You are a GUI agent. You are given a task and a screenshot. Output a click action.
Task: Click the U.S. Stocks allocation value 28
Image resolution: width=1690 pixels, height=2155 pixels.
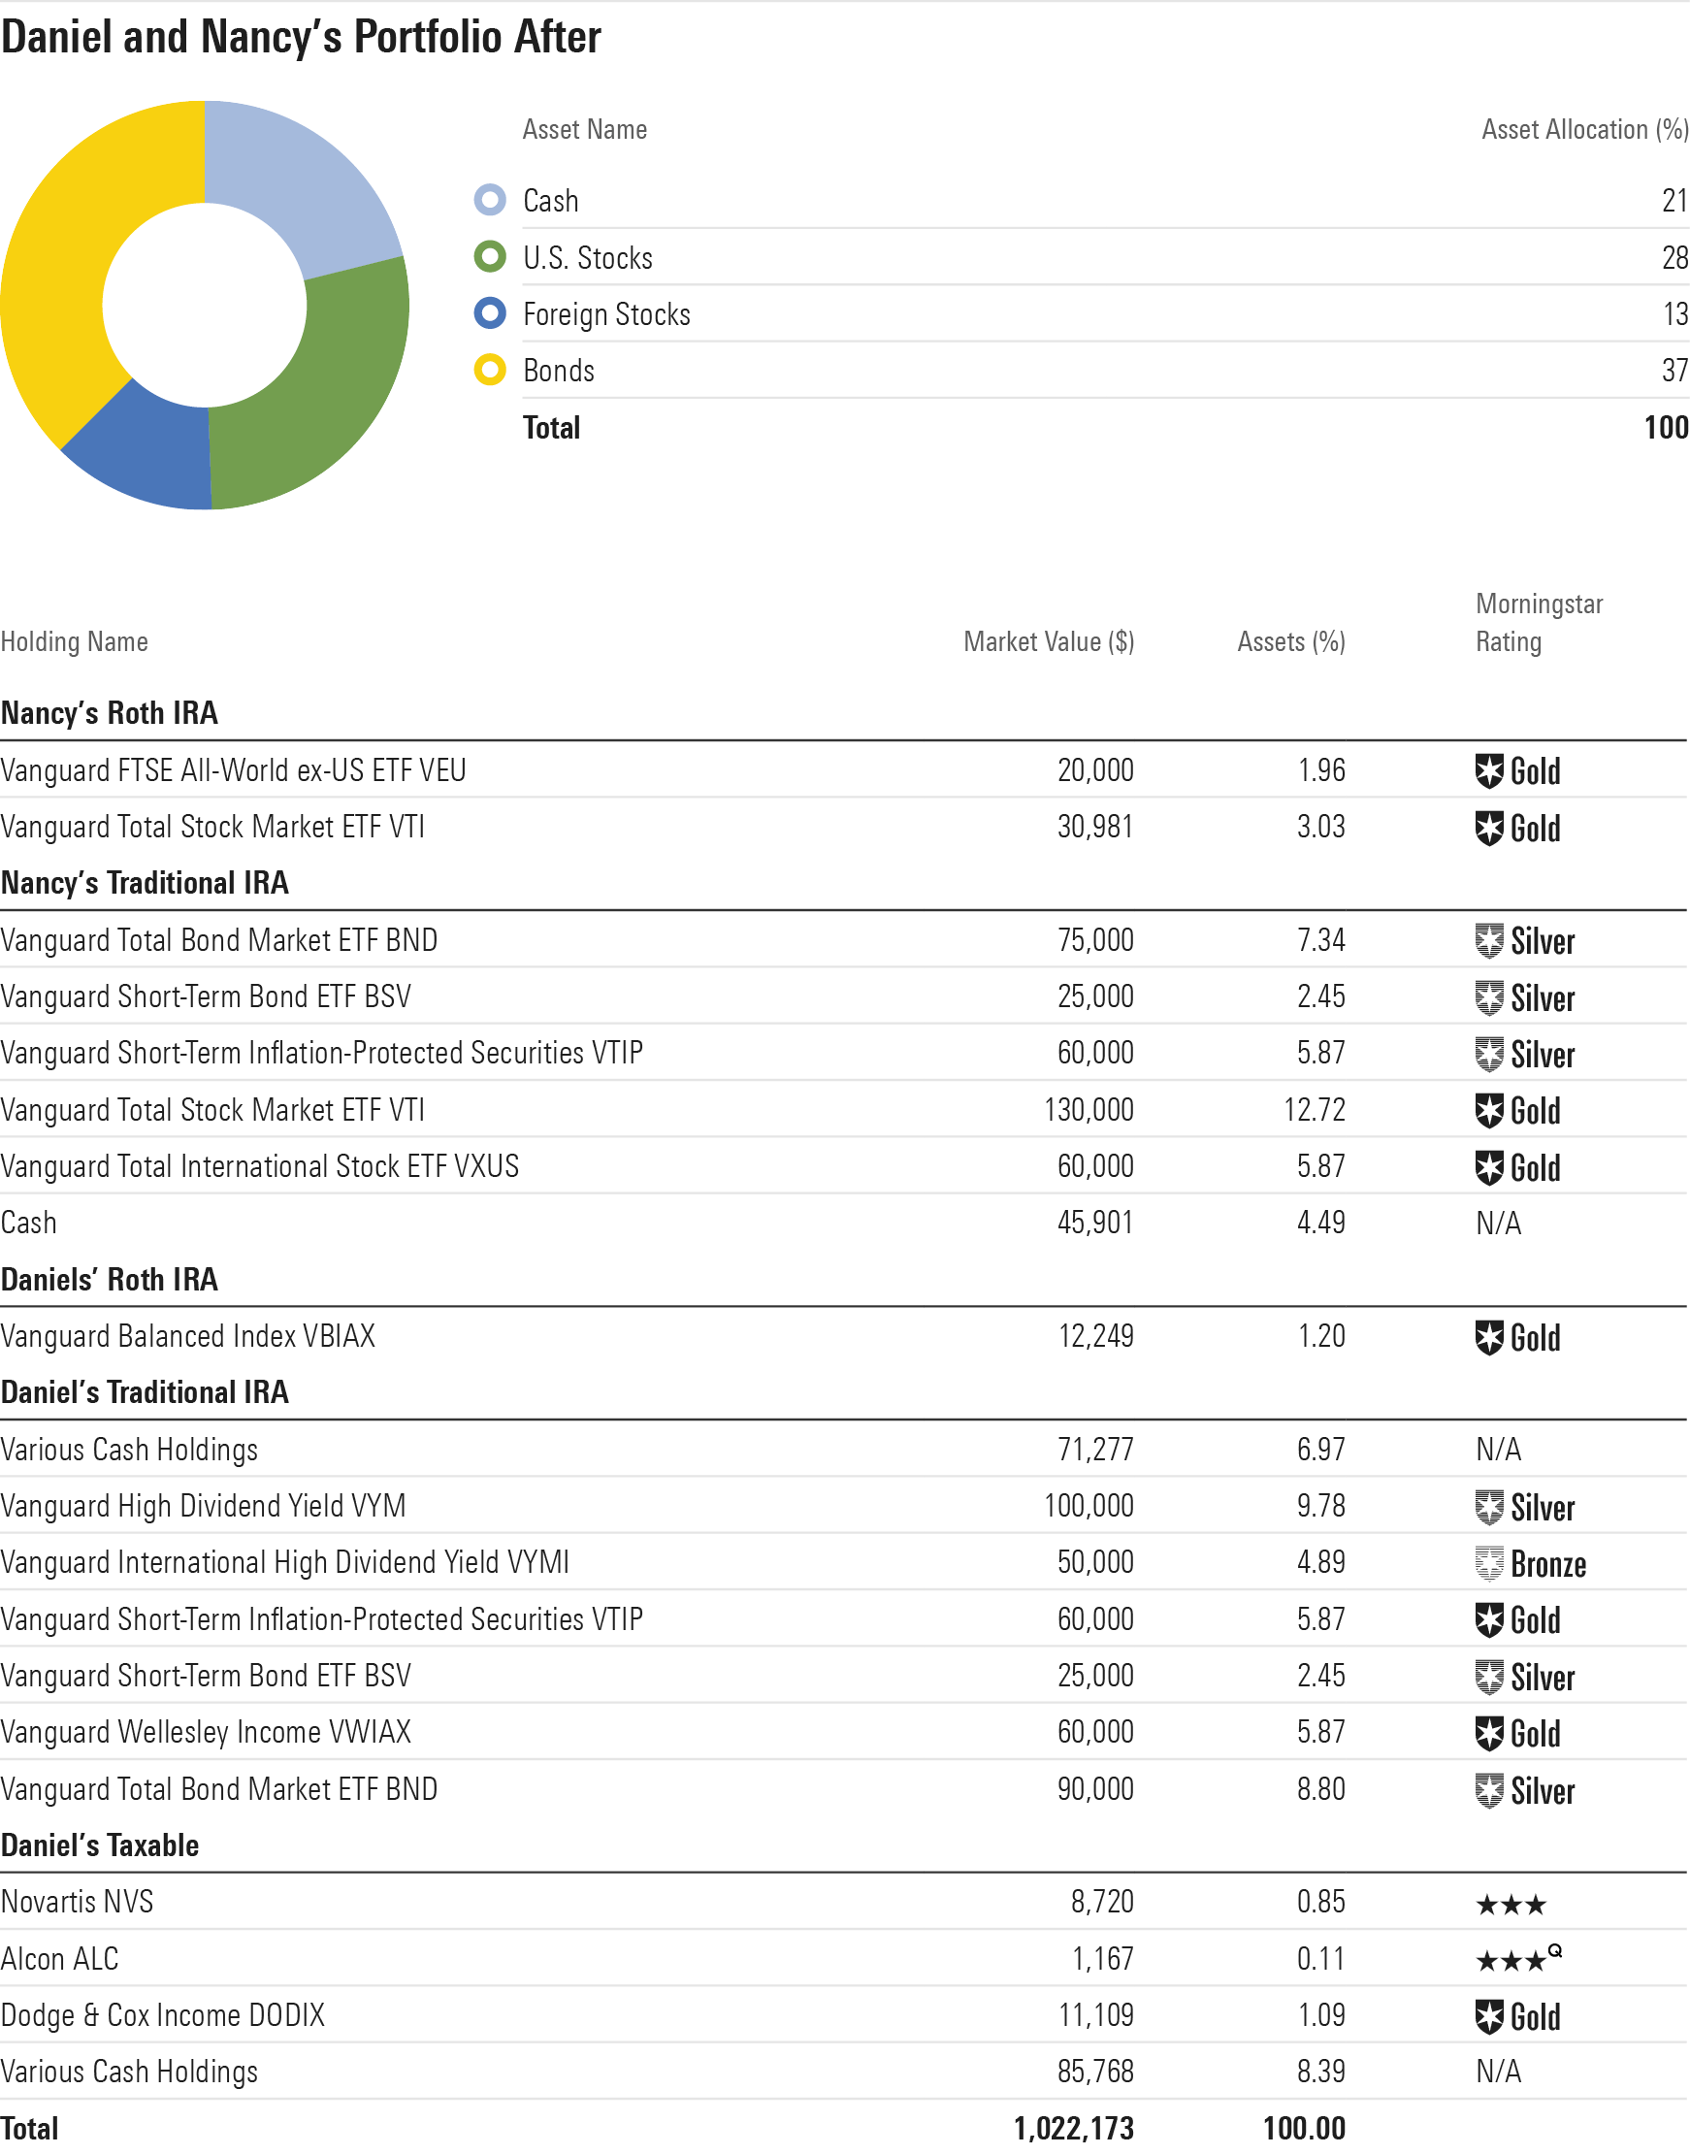tap(1675, 258)
